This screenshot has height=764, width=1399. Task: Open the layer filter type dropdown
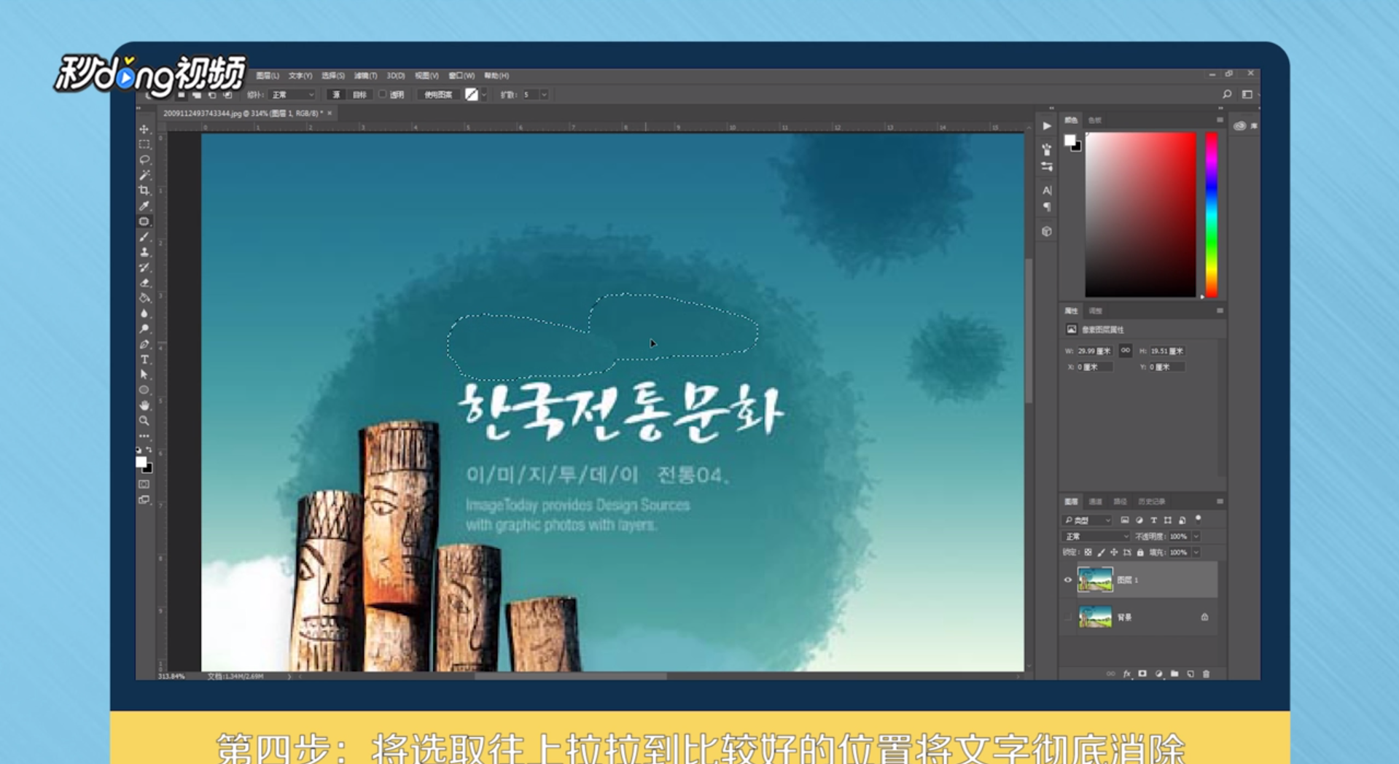pyautogui.click(x=1088, y=521)
